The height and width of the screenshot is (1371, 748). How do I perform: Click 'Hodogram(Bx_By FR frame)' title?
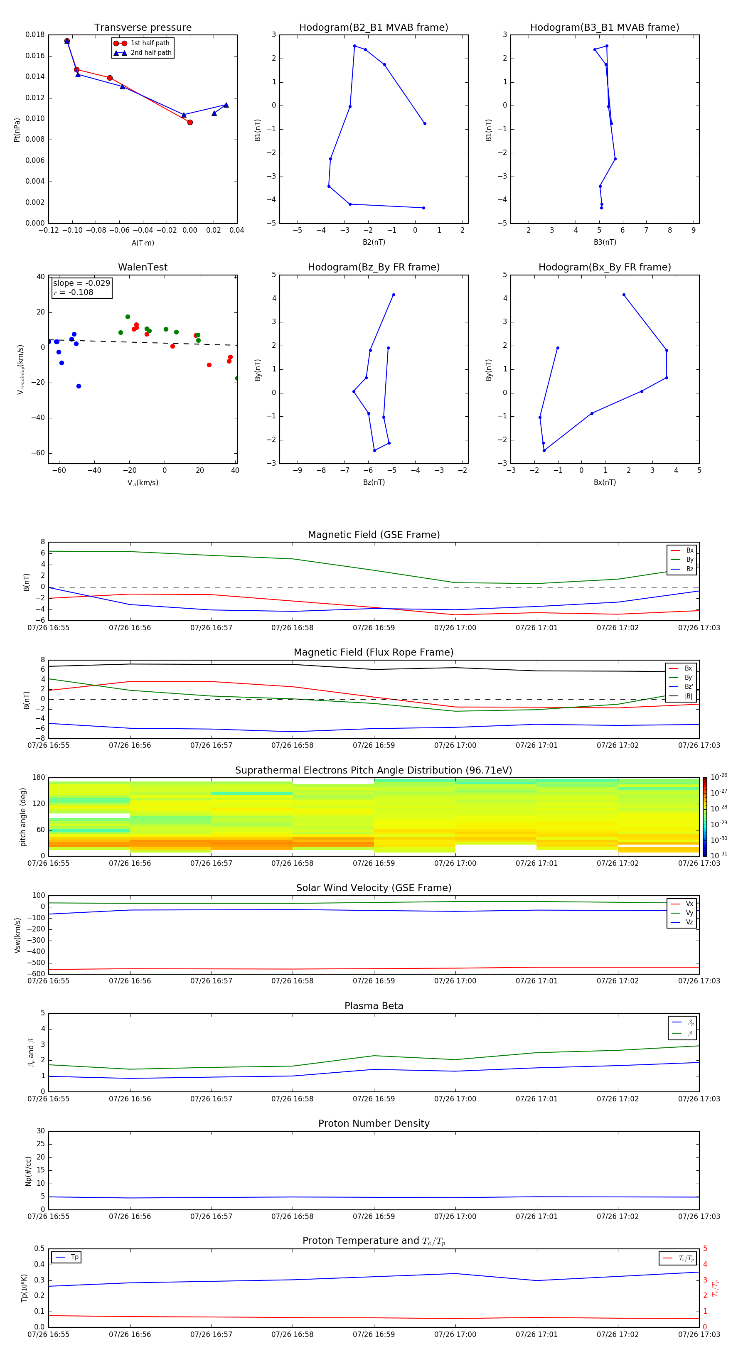coord(605,267)
